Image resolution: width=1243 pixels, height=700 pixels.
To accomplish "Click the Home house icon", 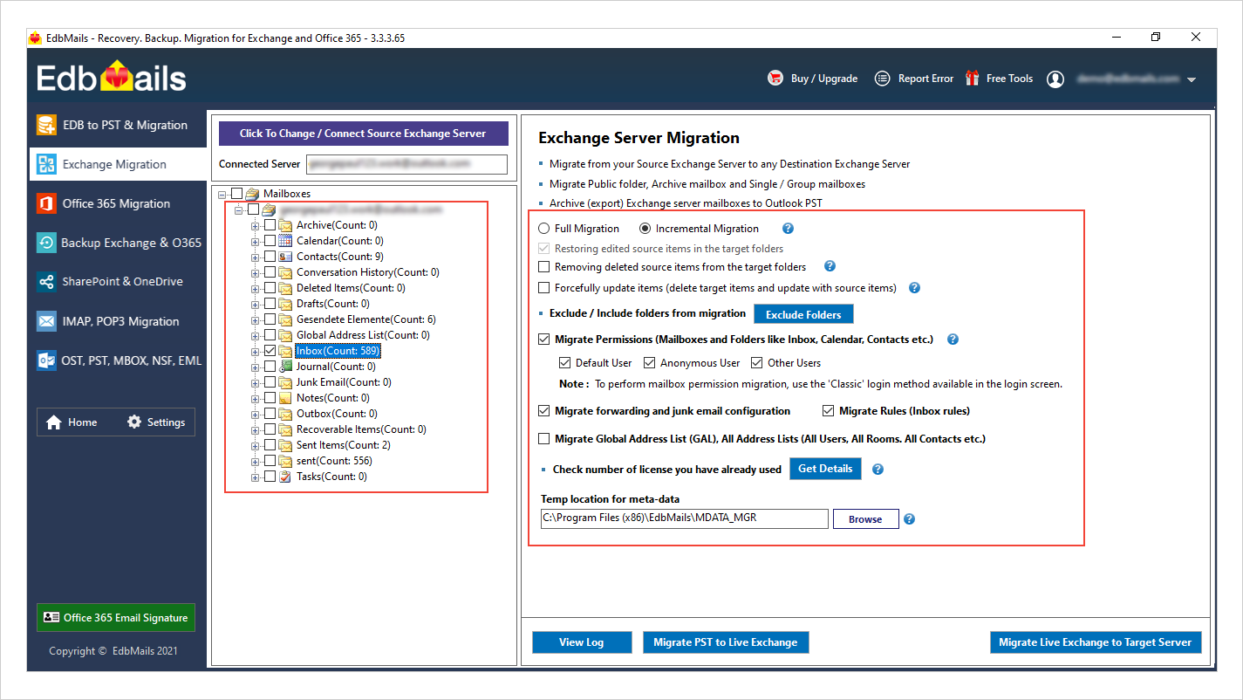I will (x=54, y=422).
